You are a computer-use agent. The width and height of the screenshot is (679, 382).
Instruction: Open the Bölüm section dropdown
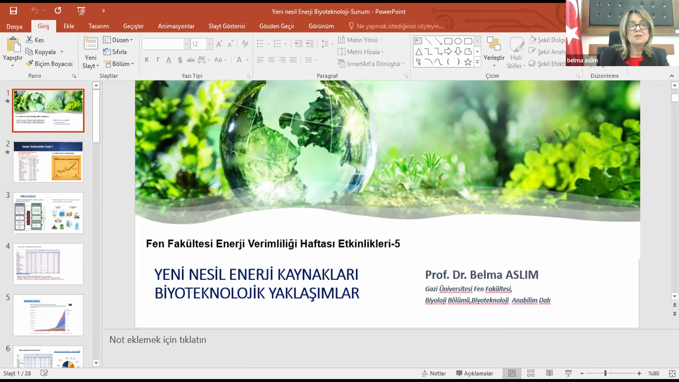click(x=119, y=64)
